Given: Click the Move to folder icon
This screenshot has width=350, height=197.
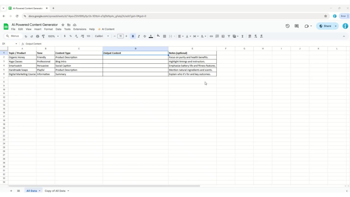Looking at the screenshot, I should point(69,25).
